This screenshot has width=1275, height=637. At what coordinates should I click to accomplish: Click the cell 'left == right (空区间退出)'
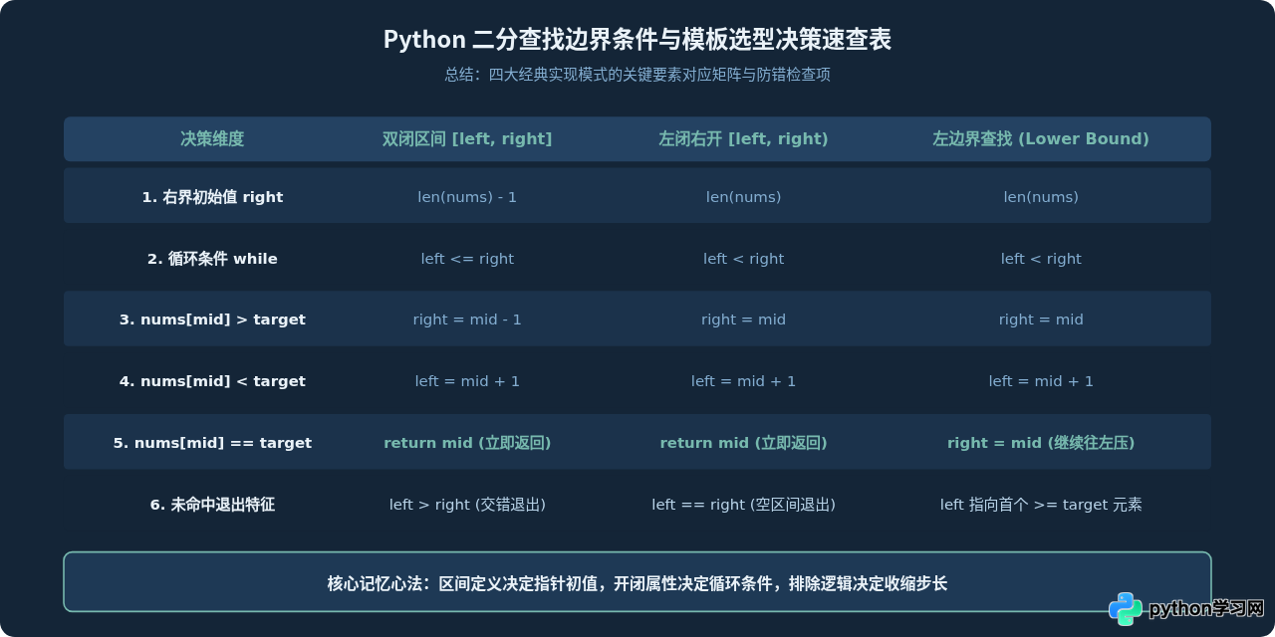click(743, 506)
